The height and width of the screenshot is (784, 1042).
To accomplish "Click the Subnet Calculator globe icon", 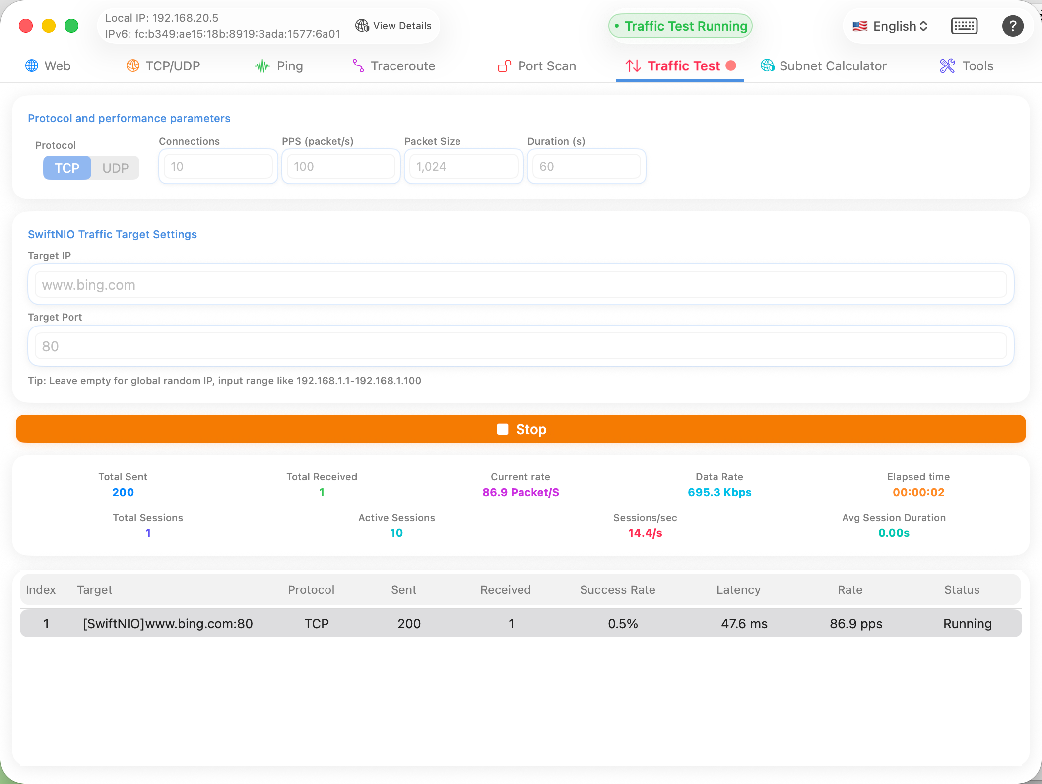I will pos(767,65).
